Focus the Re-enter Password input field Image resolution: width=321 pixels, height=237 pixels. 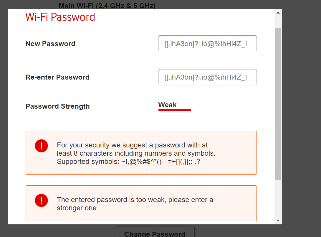(207, 77)
